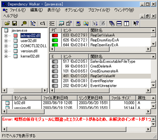Viewport: 158px width, 140px height.
Task: Click the red module icon of advapi32.dll
Action: pos(15,36)
